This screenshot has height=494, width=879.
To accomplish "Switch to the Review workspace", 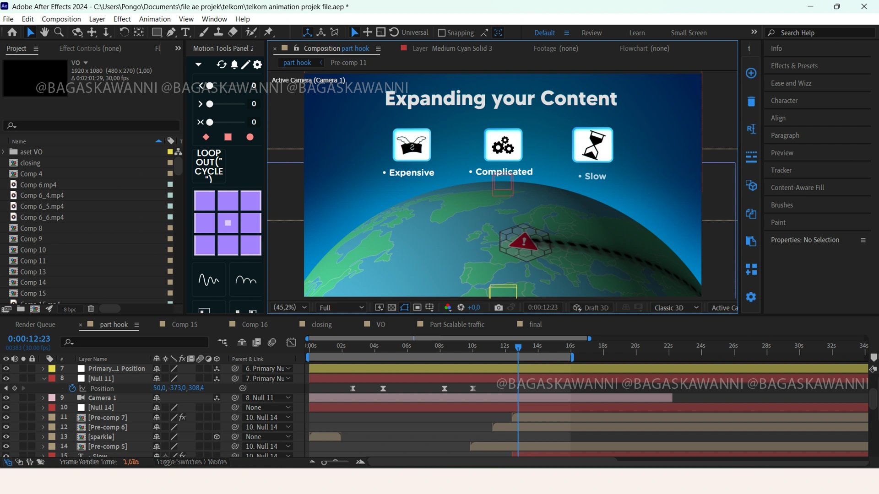I will [591, 33].
